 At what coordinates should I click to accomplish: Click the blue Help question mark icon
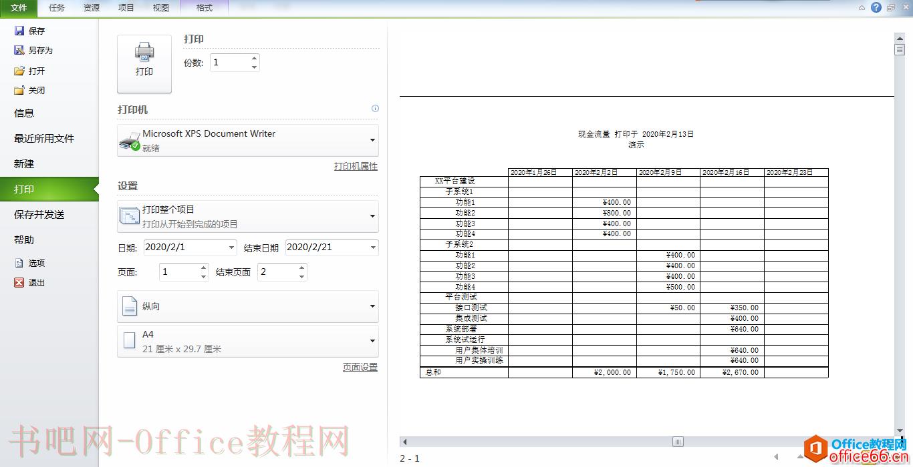(876, 7)
